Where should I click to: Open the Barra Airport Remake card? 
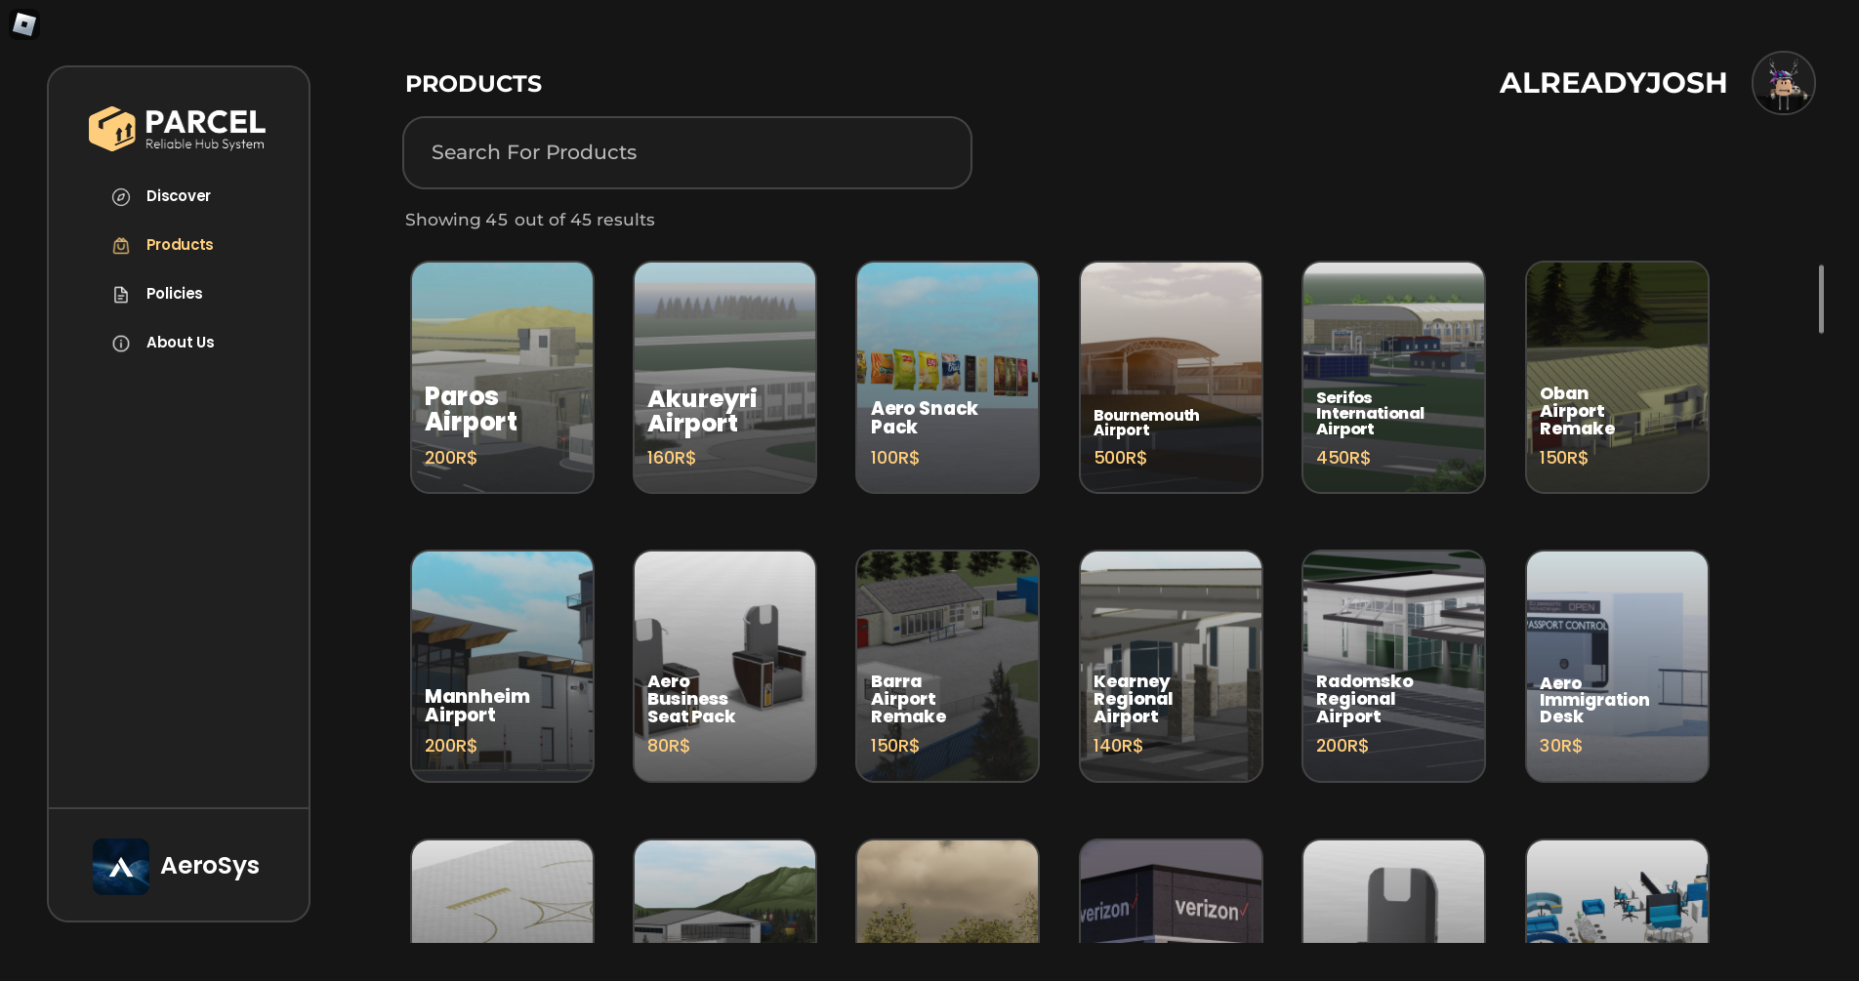click(x=947, y=666)
